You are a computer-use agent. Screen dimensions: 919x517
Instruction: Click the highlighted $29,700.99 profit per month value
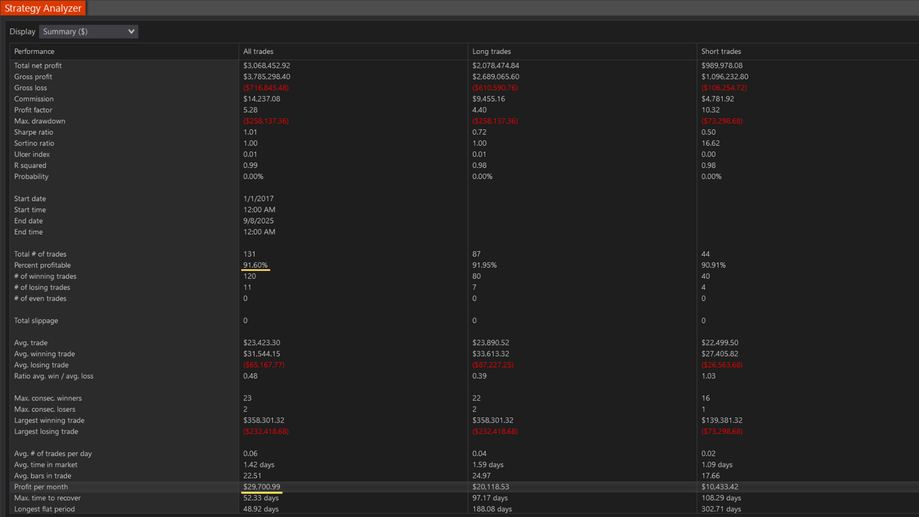coord(261,487)
